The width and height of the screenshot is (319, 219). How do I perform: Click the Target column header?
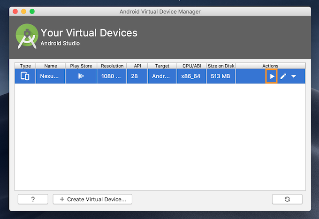162,66
